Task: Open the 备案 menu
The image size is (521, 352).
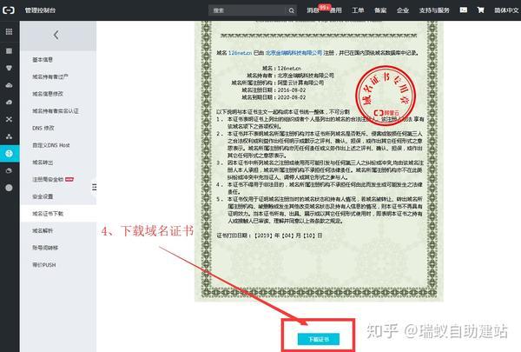Action: 380,10
